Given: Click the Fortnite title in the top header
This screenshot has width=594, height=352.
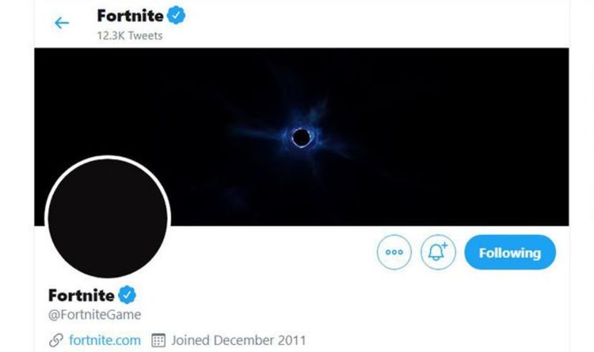Looking at the screenshot, I should (130, 15).
